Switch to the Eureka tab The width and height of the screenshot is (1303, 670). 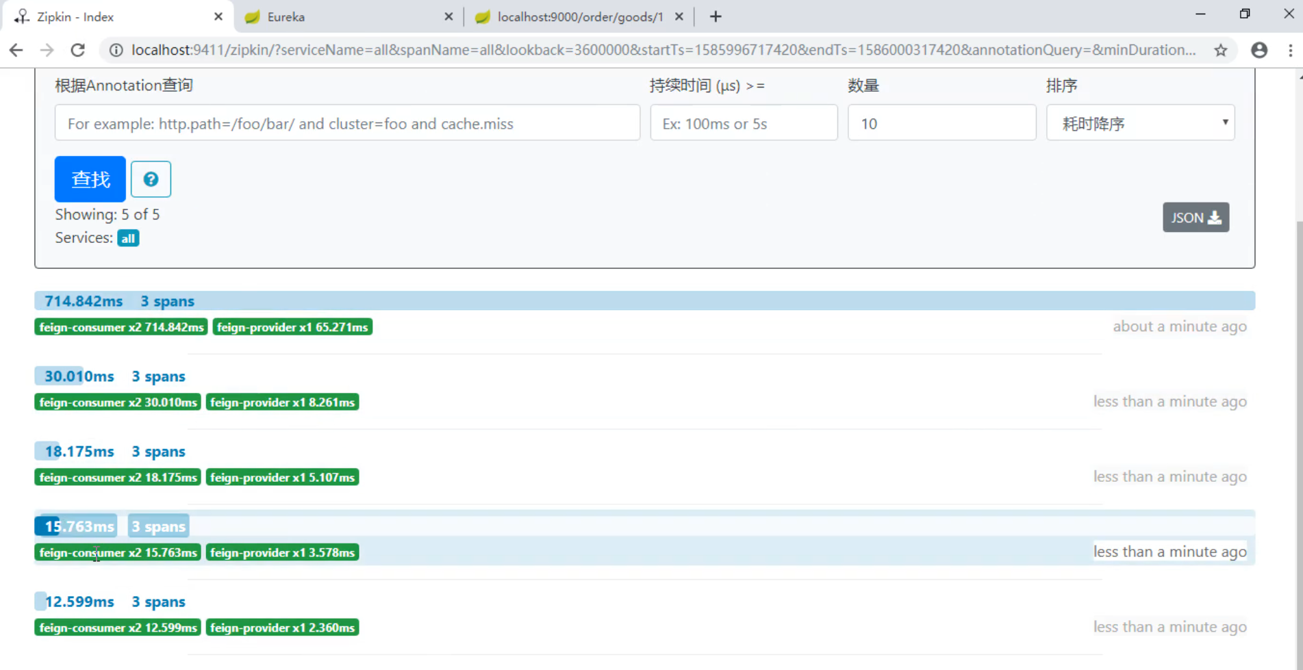[x=349, y=16]
